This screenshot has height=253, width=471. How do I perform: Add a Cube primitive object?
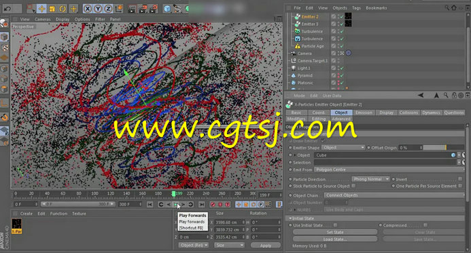click(167, 9)
